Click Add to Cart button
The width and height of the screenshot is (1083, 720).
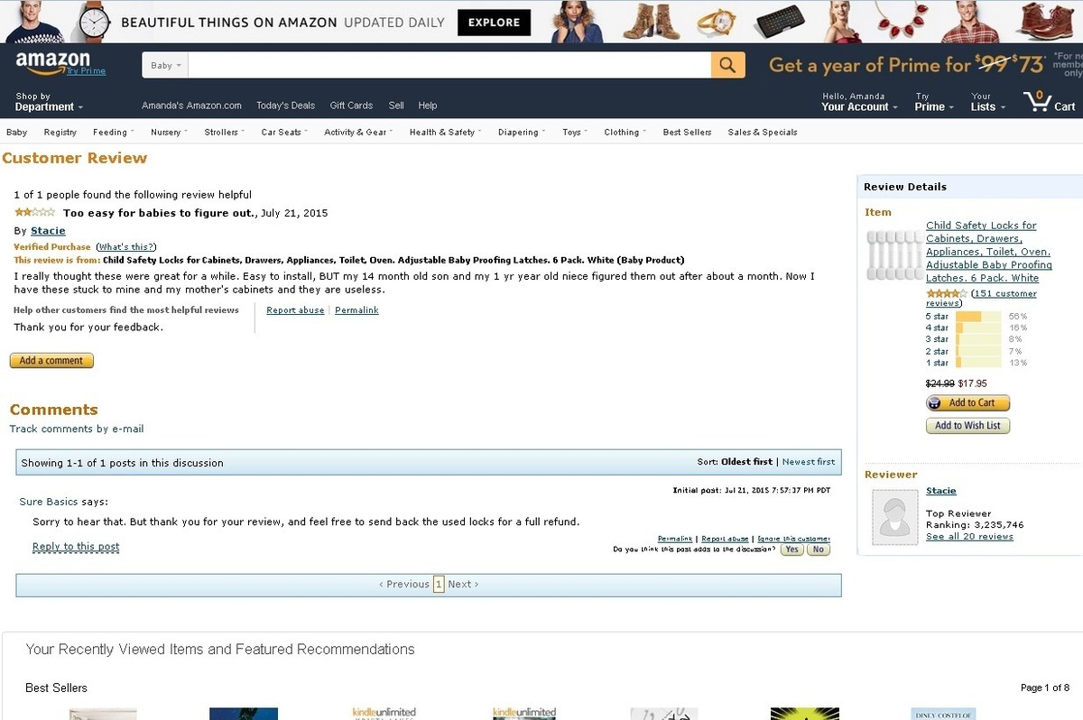967,403
